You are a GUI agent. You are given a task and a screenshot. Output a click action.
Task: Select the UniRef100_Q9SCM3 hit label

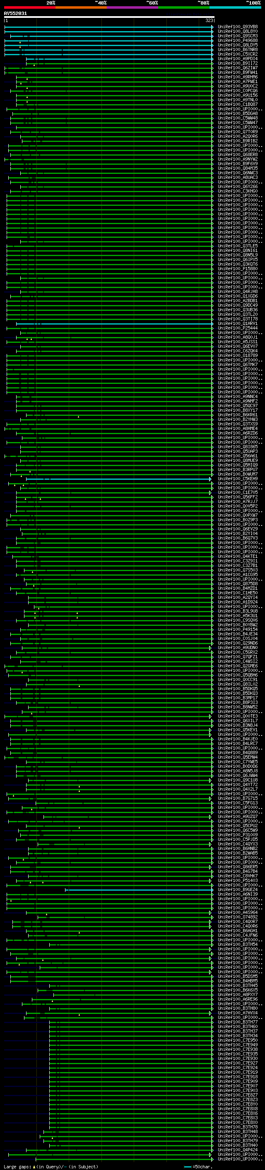click(238, 36)
